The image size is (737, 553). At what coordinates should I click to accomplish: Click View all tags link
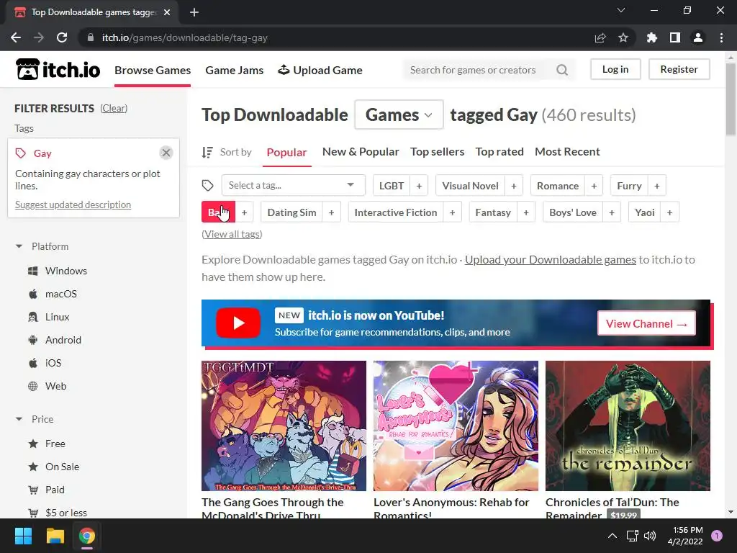coord(232,234)
